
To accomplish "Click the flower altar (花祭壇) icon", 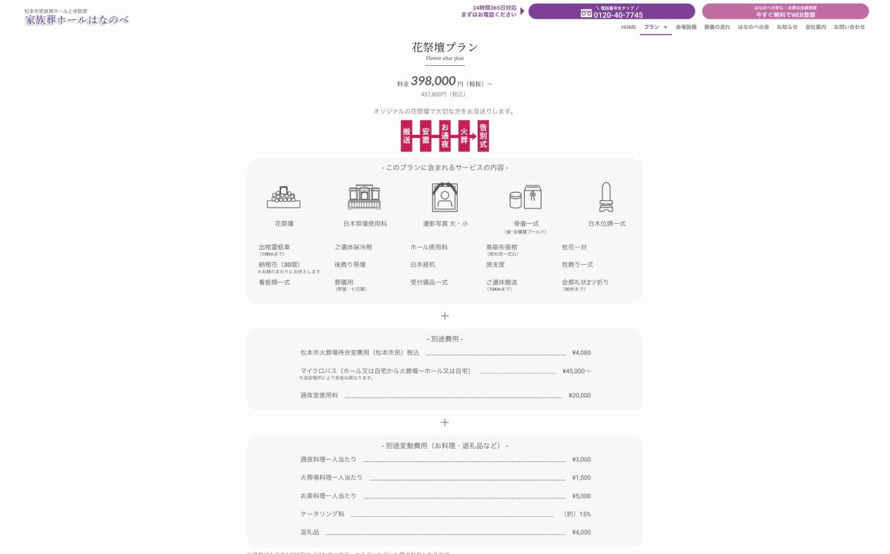I will (283, 197).
